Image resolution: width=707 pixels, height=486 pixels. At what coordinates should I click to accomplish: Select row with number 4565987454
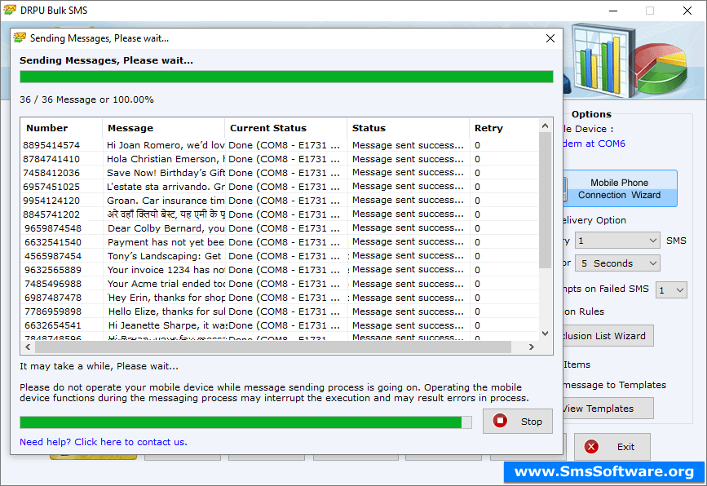280,256
